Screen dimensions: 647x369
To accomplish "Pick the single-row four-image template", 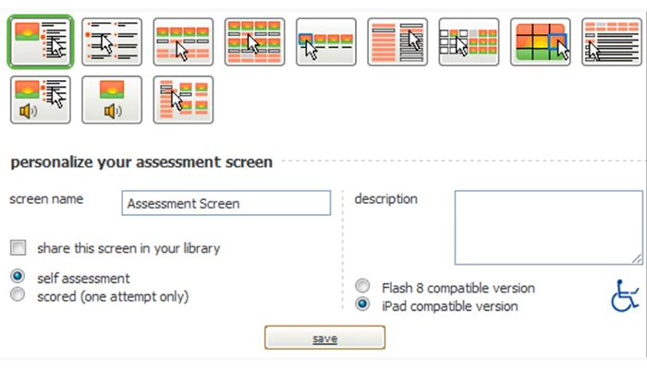I will click(x=183, y=42).
